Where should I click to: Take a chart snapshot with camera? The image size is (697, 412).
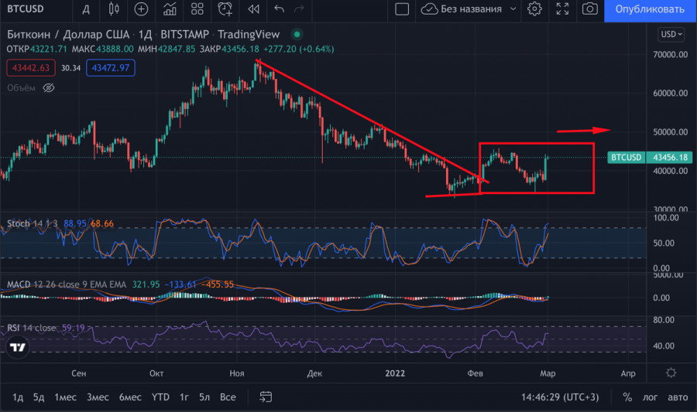click(590, 9)
